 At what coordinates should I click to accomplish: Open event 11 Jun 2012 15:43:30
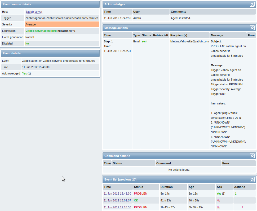[x=117, y=194]
